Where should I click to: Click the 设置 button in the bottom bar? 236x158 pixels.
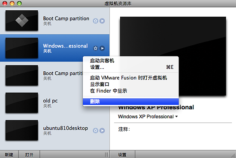click(x=122, y=155)
